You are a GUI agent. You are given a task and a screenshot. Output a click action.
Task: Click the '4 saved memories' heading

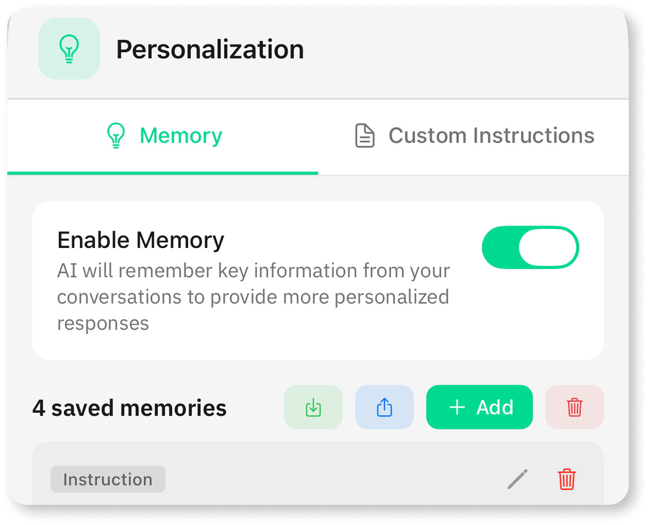click(129, 408)
